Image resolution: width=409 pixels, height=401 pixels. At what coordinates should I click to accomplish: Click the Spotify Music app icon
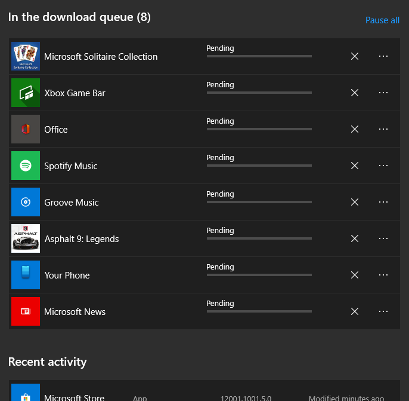pos(26,166)
